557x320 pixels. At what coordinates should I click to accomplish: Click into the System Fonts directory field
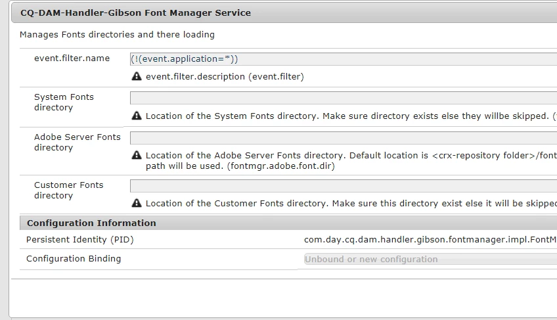(343, 98)
